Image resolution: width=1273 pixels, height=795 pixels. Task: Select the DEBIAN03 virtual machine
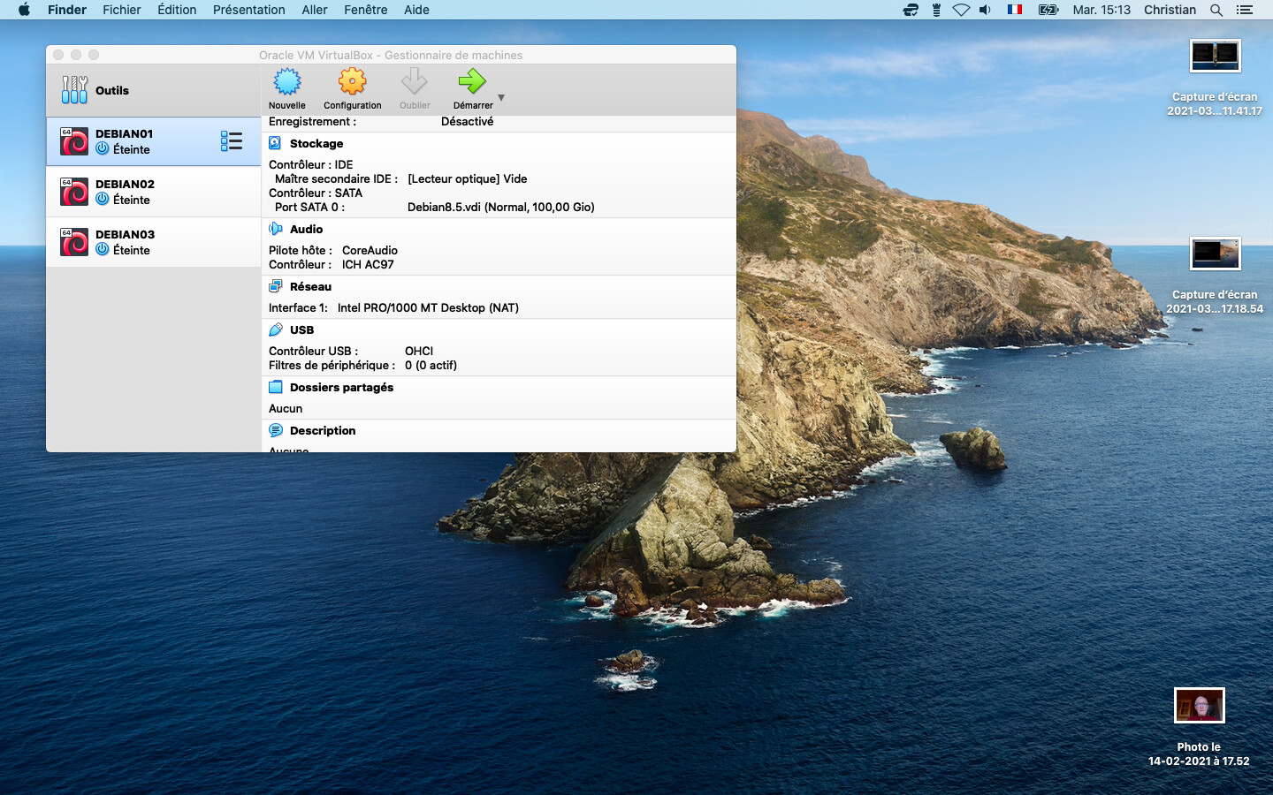point(153,242)
